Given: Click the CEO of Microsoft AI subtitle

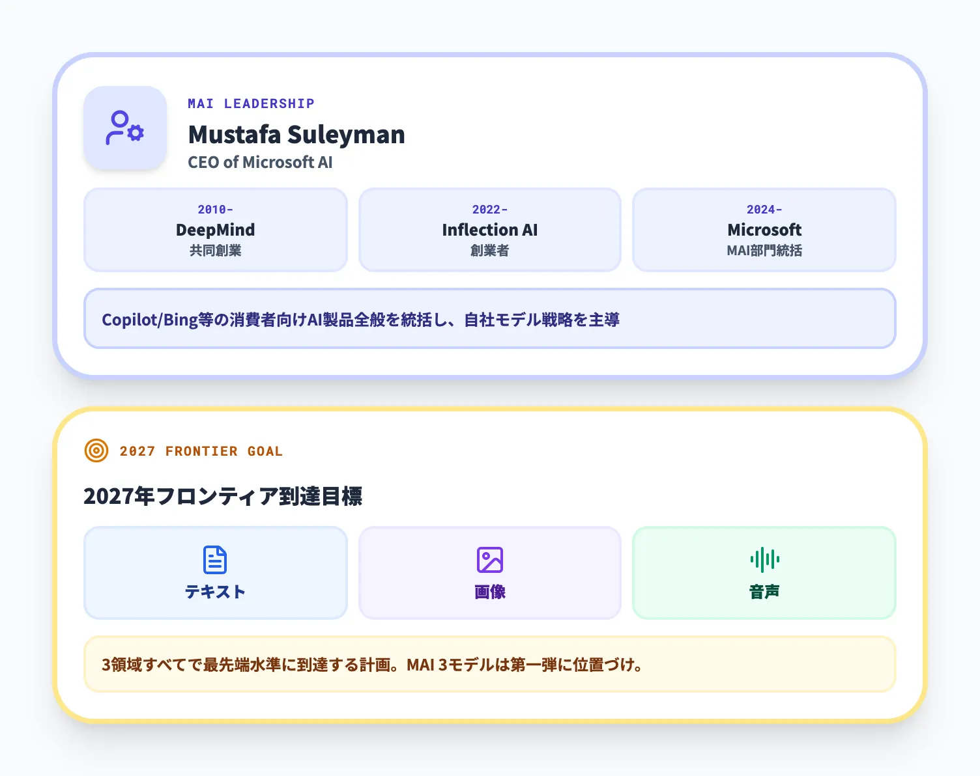Looking at the screenshot, I should click(x=260, y=163).
